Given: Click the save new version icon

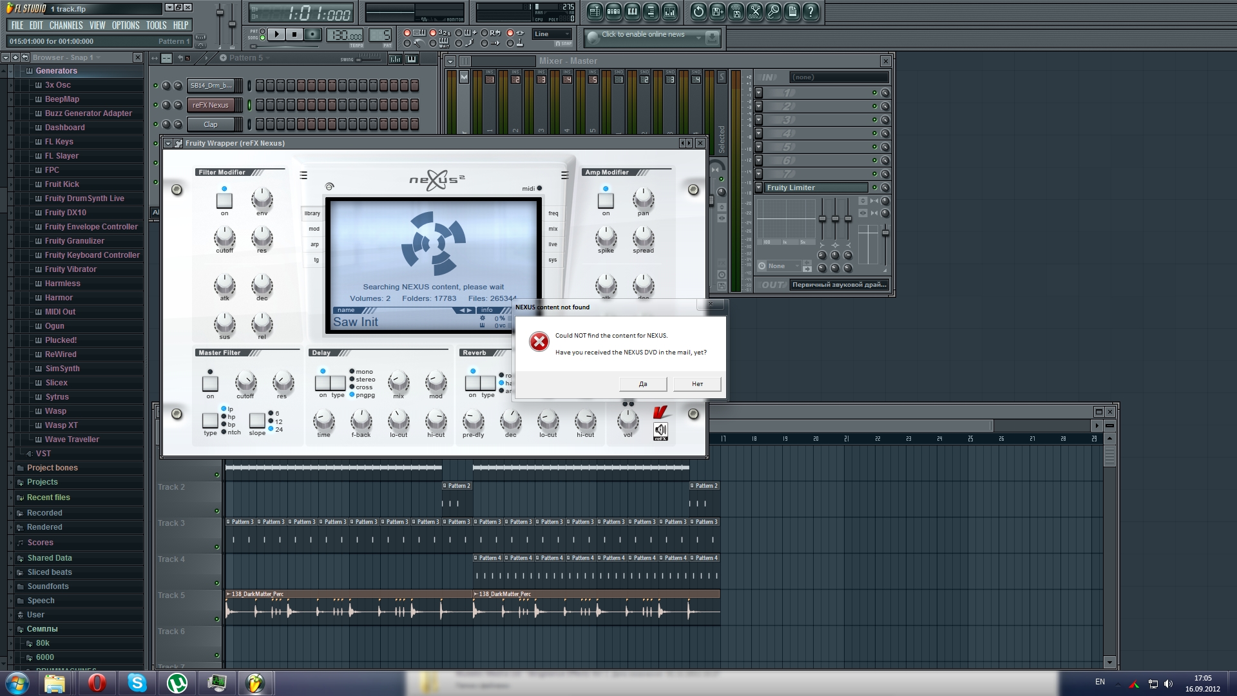Looking at the screenshot, I should 718,11.
